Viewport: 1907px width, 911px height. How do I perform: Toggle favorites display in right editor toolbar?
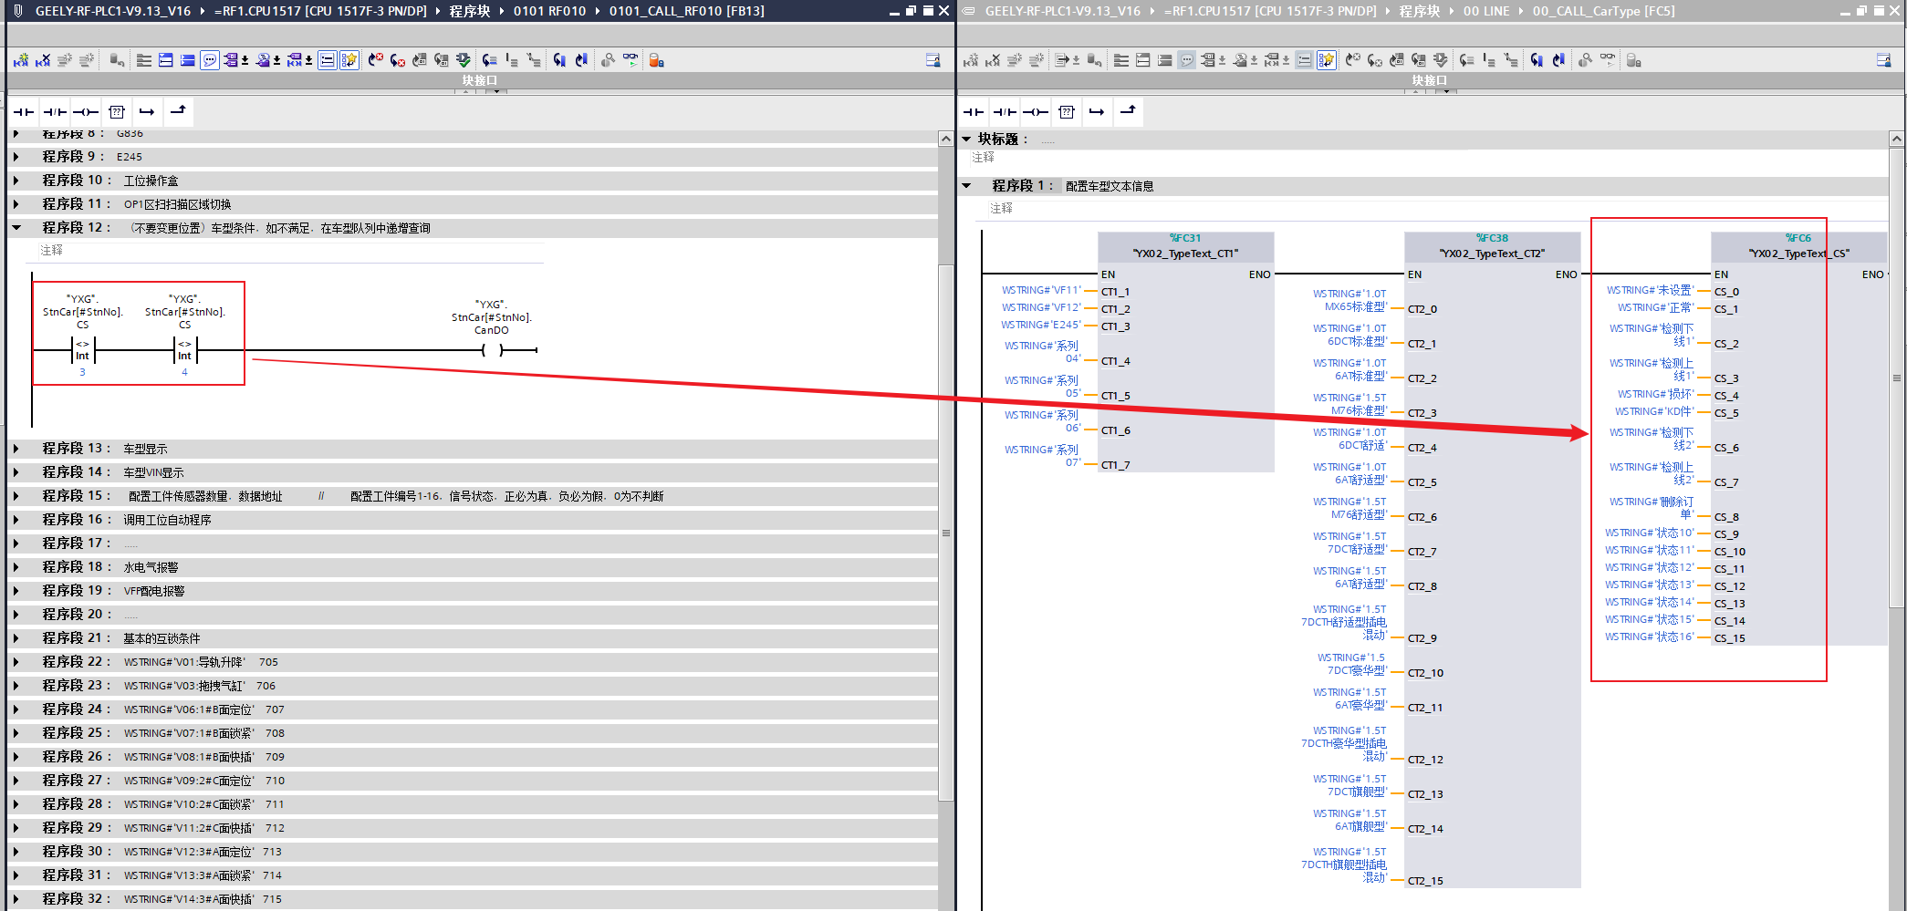tap(1327, 60)
